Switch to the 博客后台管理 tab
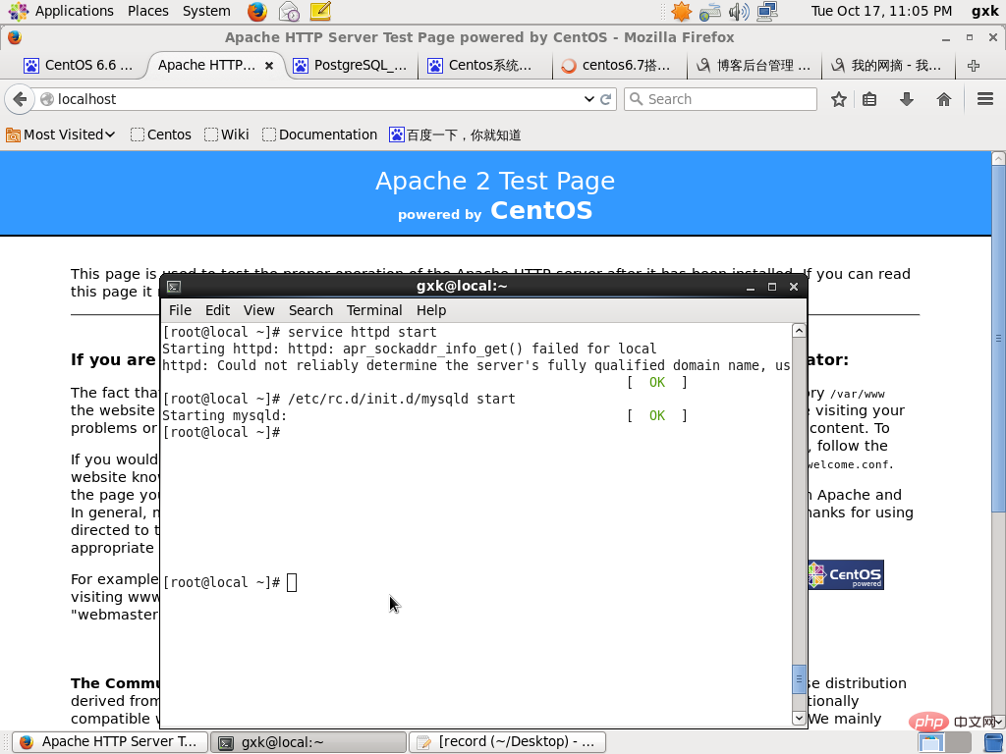Image resolution: width=1006 pixels, height=754 pixels. coord(754,66)
